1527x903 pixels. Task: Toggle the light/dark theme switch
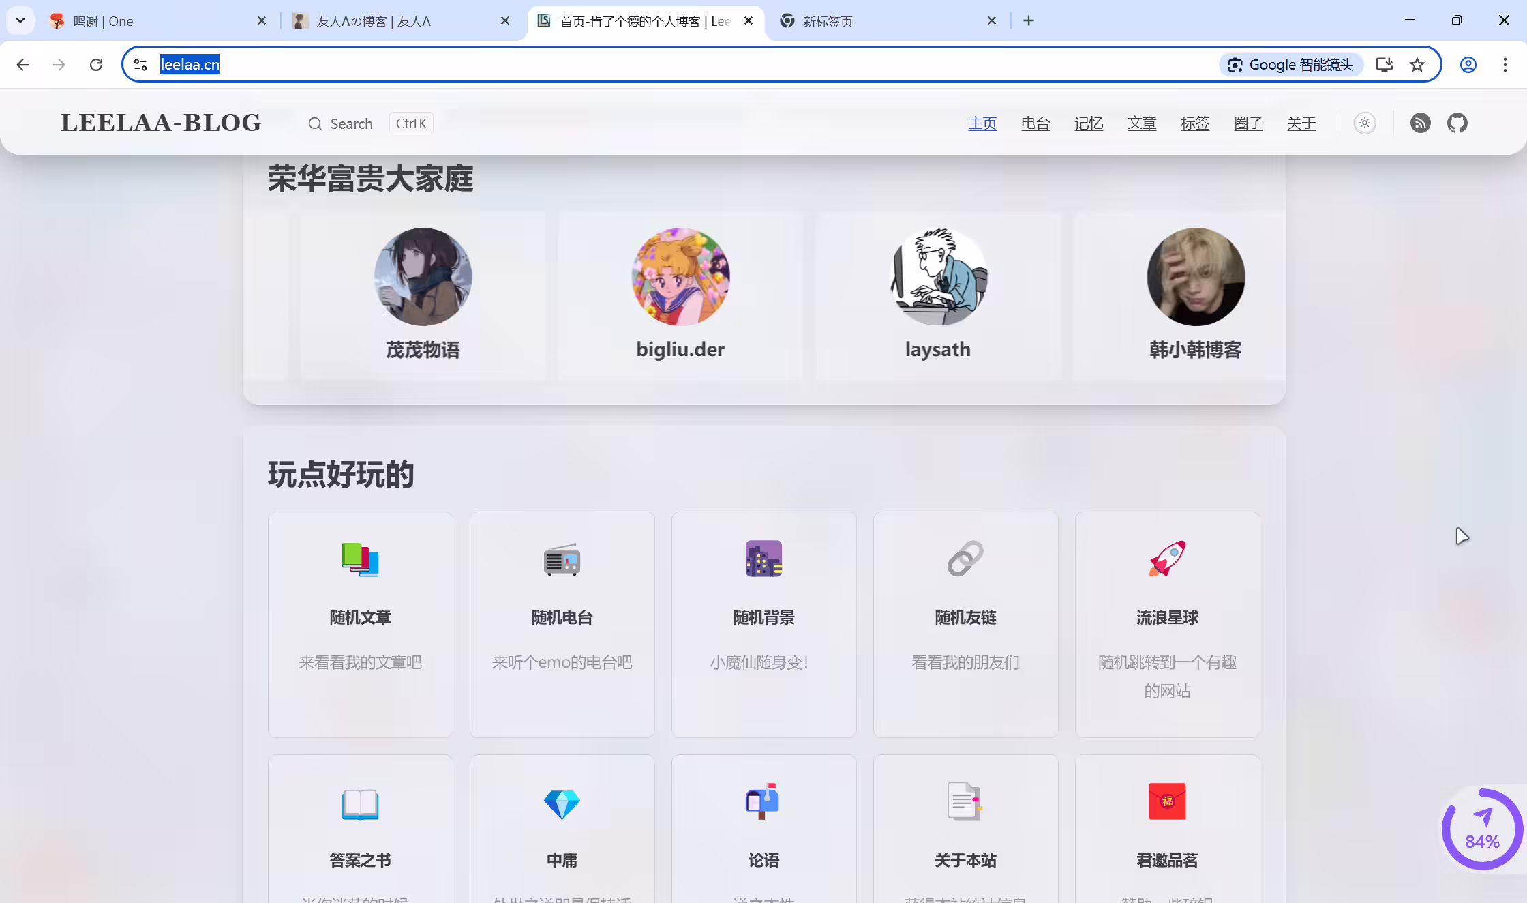(x=1365, y=123)
